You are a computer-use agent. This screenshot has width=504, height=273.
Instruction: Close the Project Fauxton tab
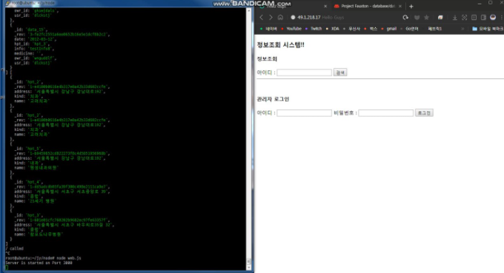click(x=400, y=6)
